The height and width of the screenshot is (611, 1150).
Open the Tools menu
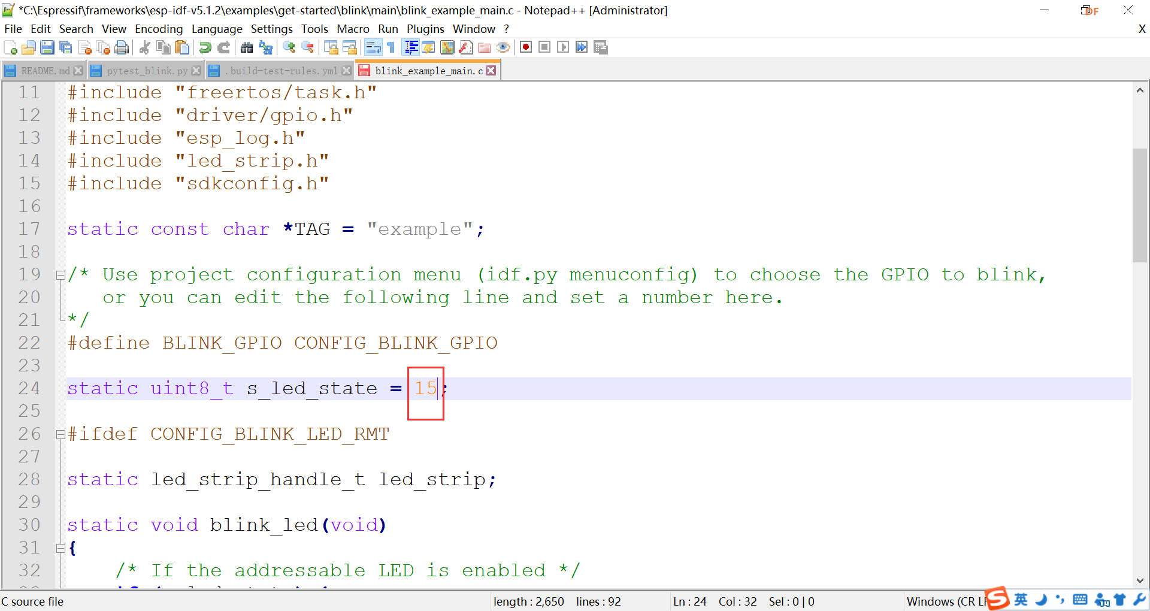314,29
